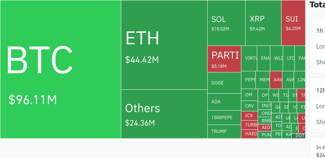Screen dimensions: 325x158
Task: Select the 1000PEPE tile
Action: (224, 118)
